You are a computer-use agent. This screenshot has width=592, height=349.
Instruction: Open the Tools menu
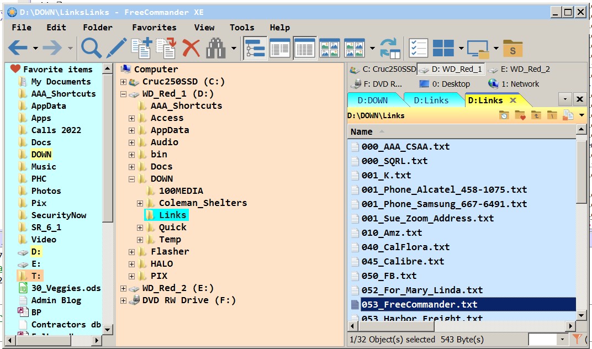[x=242, y=27]
